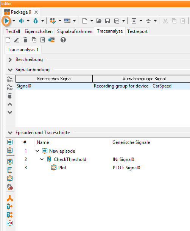Switch to the Testreport tab

coord(137,31)
